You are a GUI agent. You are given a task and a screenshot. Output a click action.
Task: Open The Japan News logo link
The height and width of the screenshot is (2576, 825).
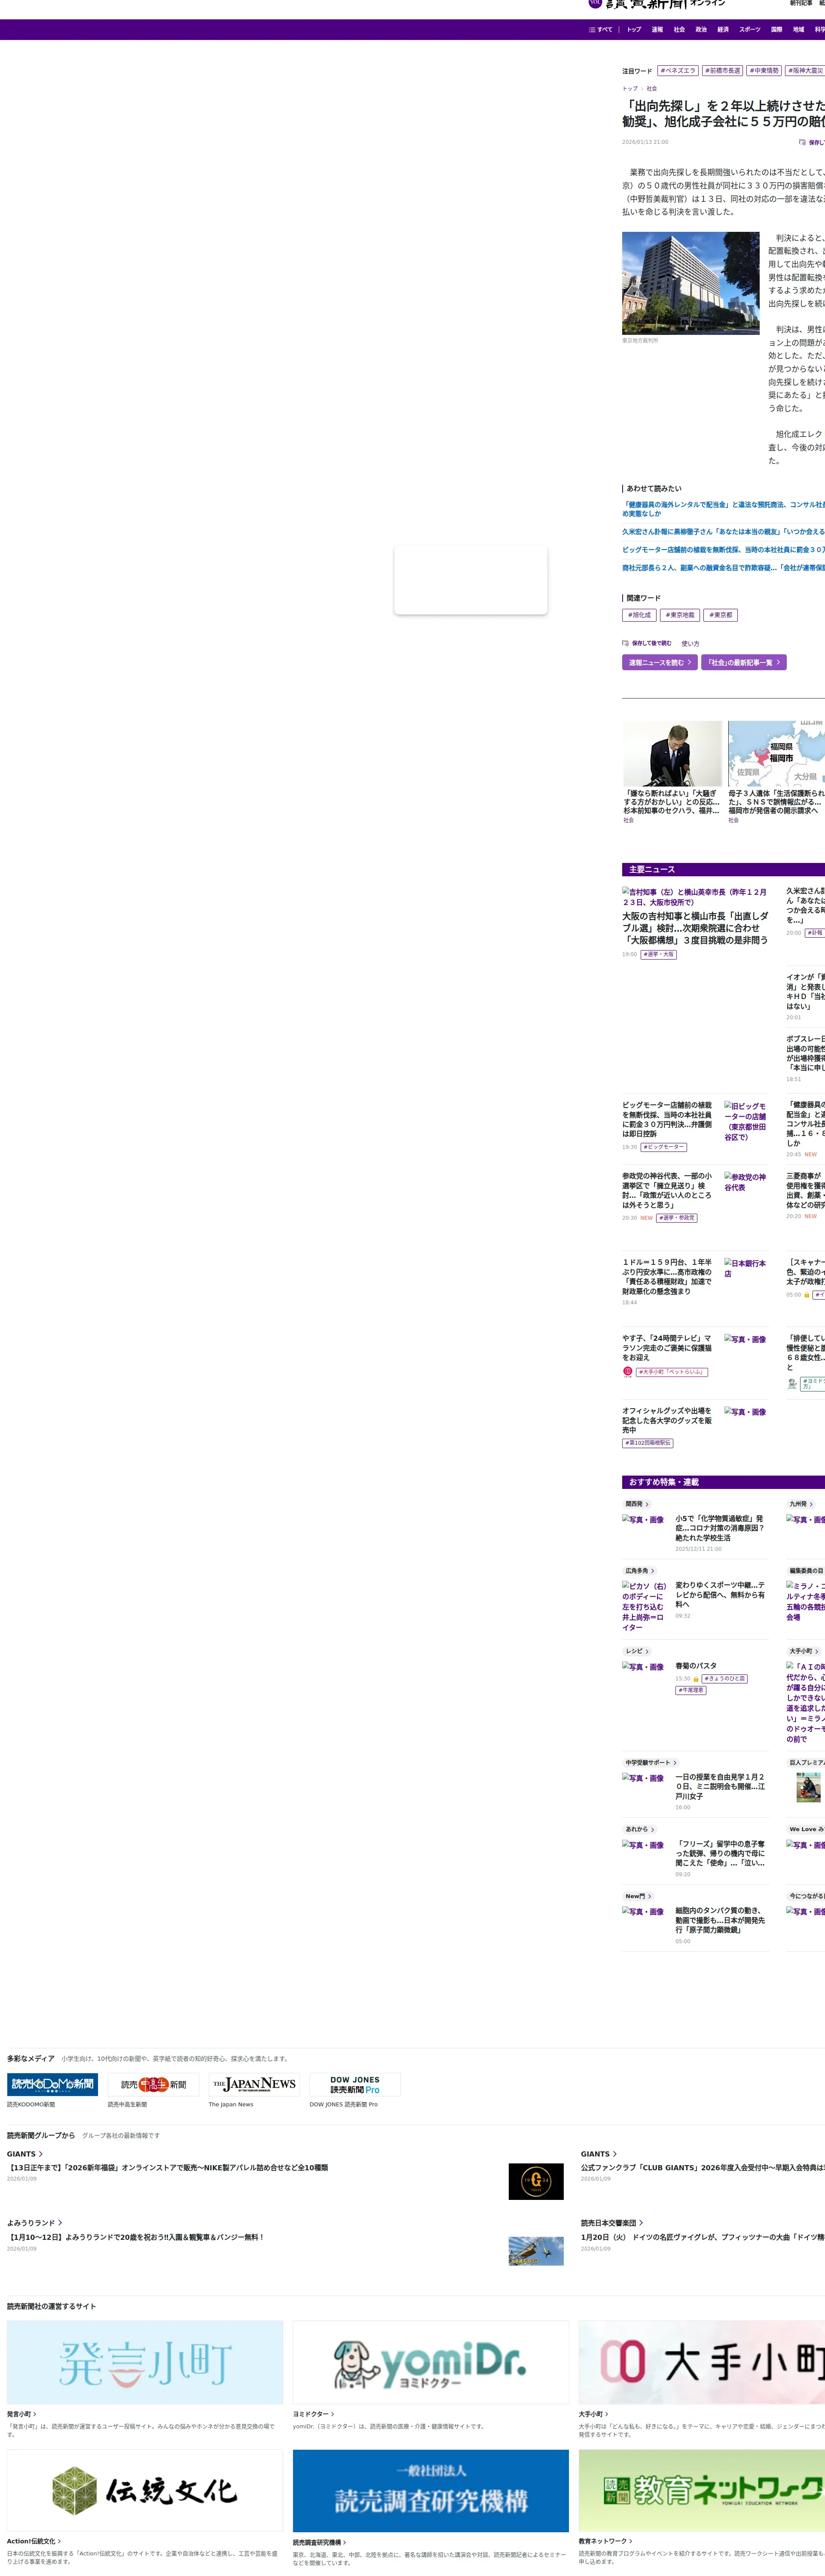254,2084
